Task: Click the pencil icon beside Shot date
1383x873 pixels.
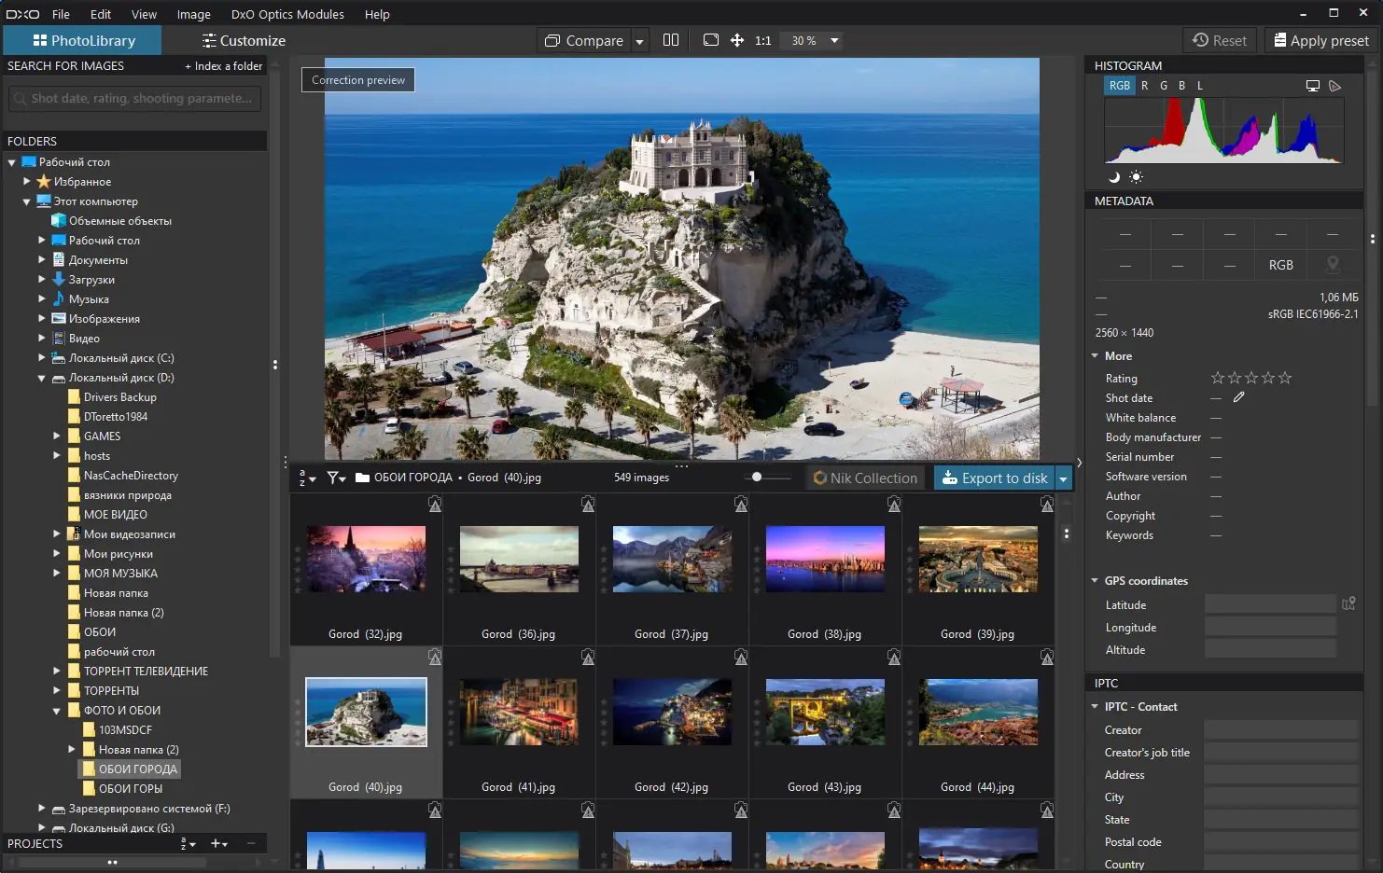Action: tap(1239, 397)
